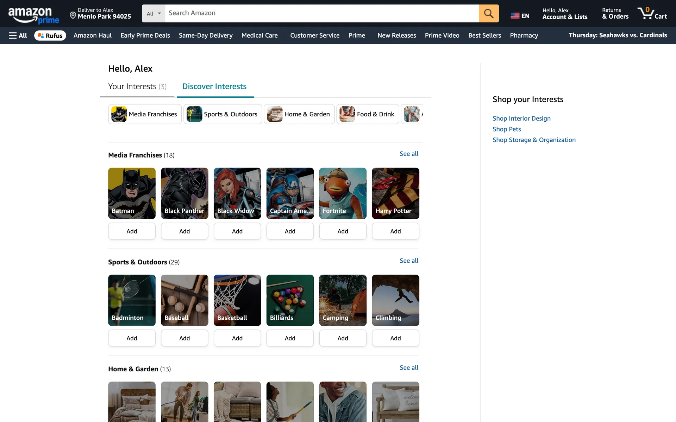Click the orange search magnifier button
The width and height of the screenshot is (676, 422).
click(x=488, y=13)
